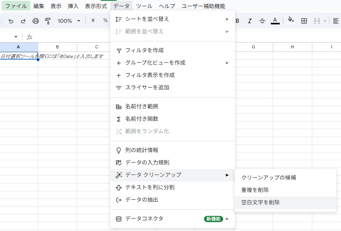Apply strikethrough formatting icon

coord(262,21)
